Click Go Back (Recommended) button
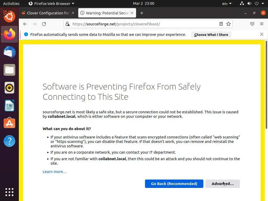 174,184
